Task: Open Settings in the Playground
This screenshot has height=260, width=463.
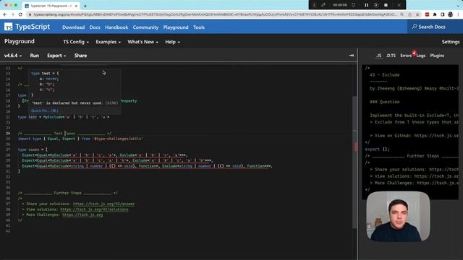Action: coord(451,42)
